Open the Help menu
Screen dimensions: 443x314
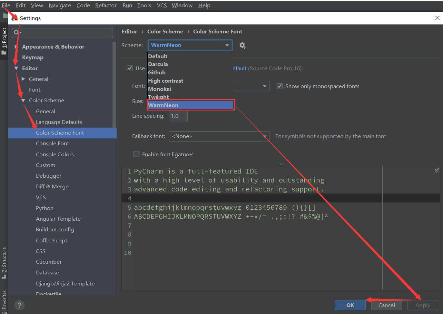point(204,6)
